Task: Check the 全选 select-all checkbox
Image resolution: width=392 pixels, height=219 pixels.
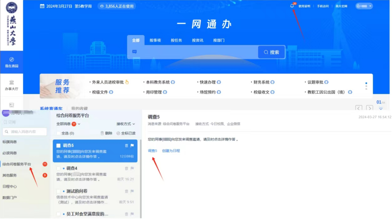Action: [x=59, y=133]
